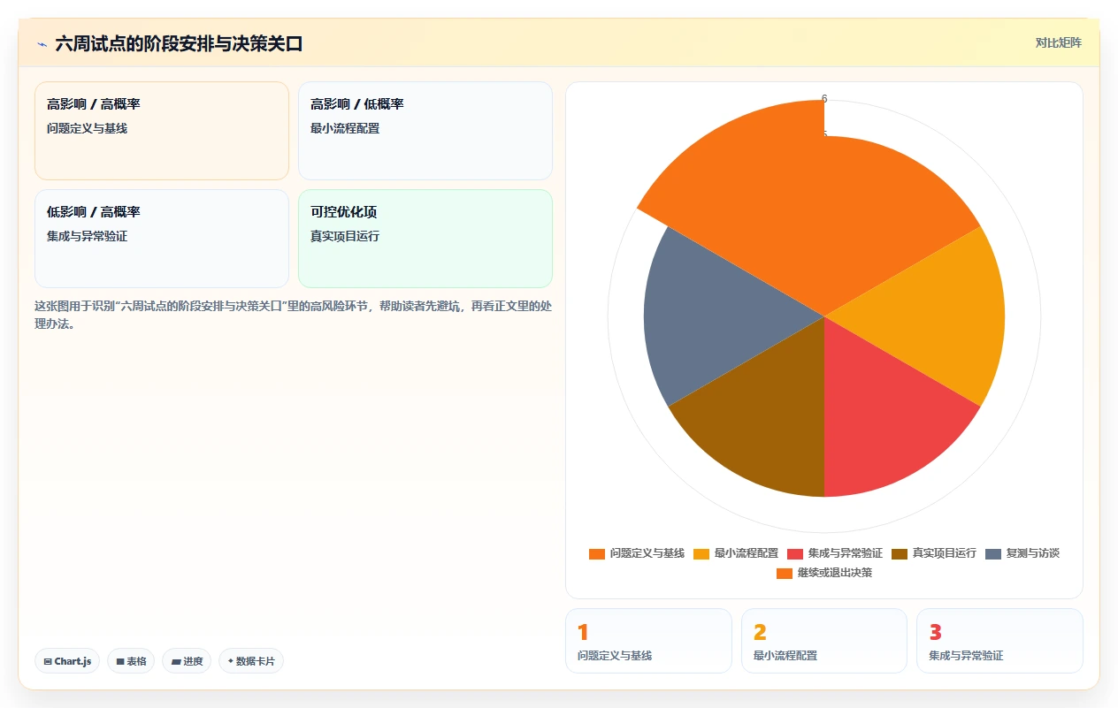Click the 数据卡片 chip

click(x=251, y=661)
